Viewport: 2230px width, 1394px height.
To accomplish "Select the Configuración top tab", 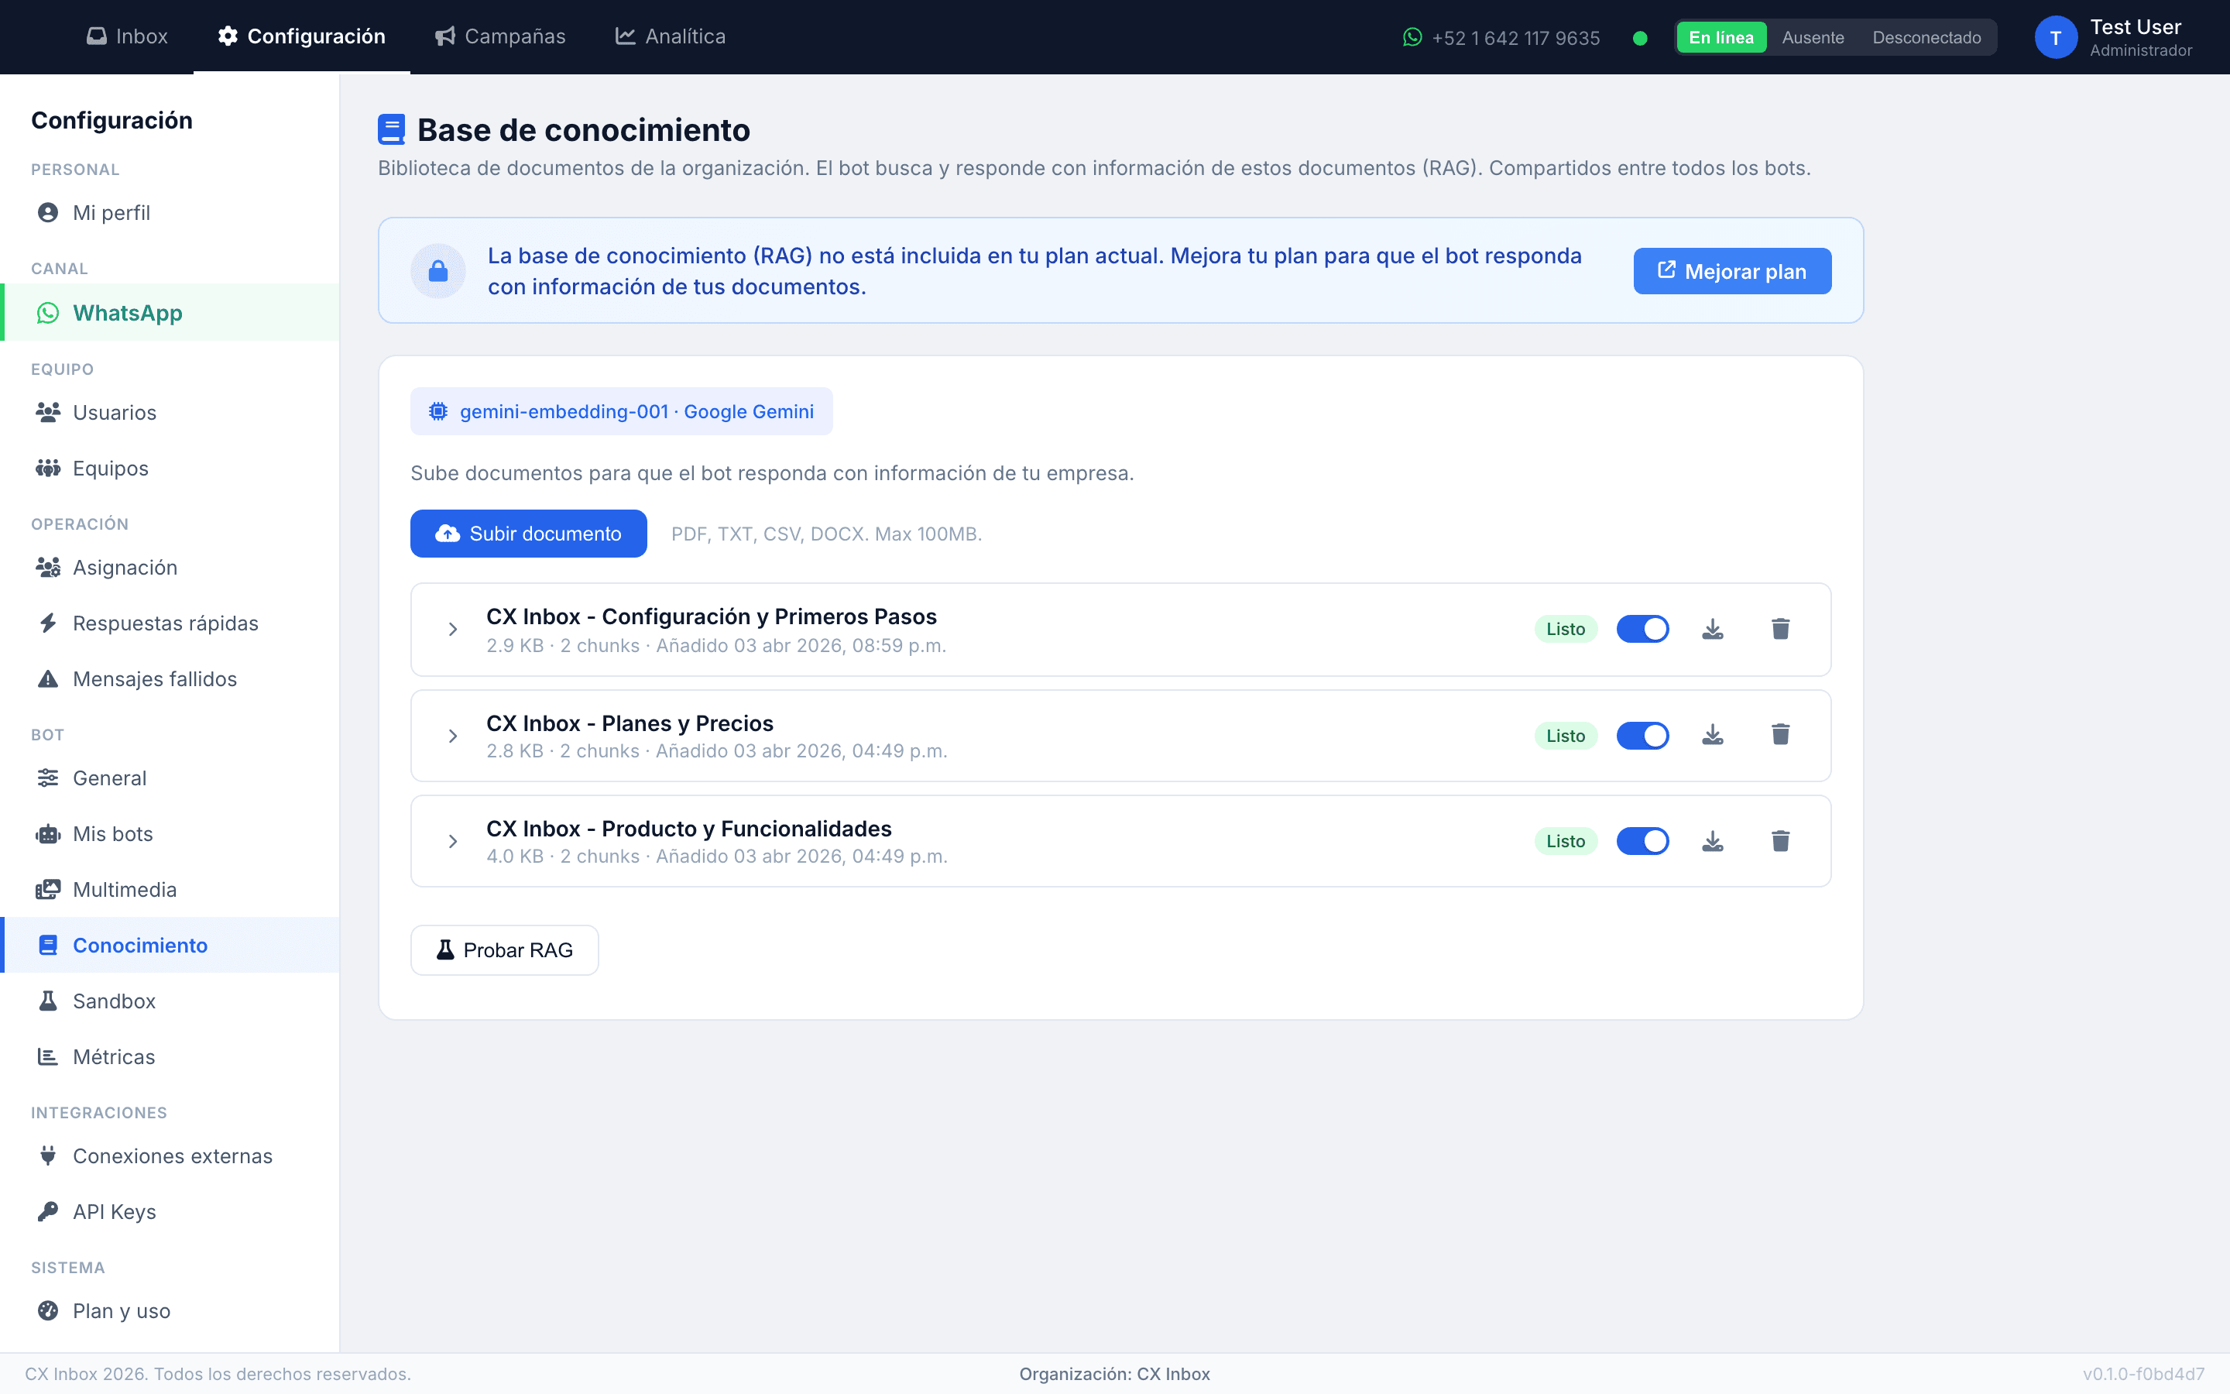I will [x=301, y=37].
